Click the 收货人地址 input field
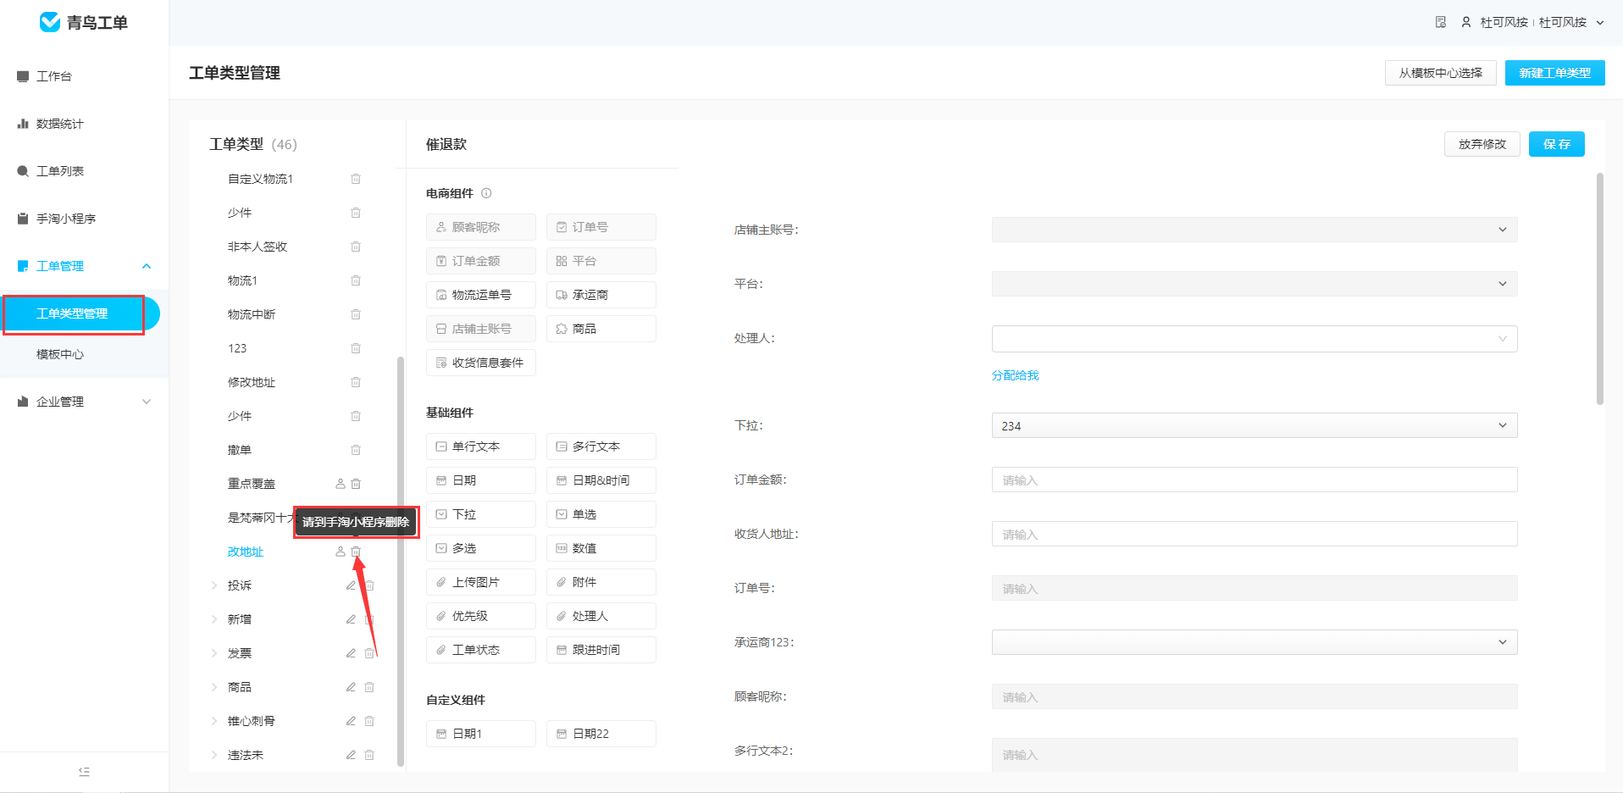Screen dimensions: 1623x793 coord(1255,534)
